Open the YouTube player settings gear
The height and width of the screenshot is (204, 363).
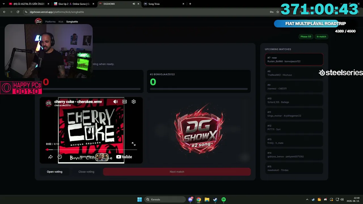(x=134, y=102)
